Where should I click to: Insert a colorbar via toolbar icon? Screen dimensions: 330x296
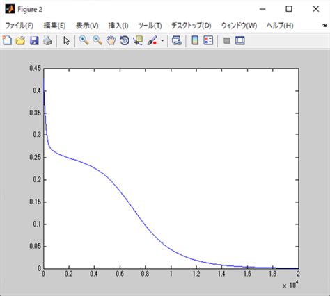click(195, 40)
